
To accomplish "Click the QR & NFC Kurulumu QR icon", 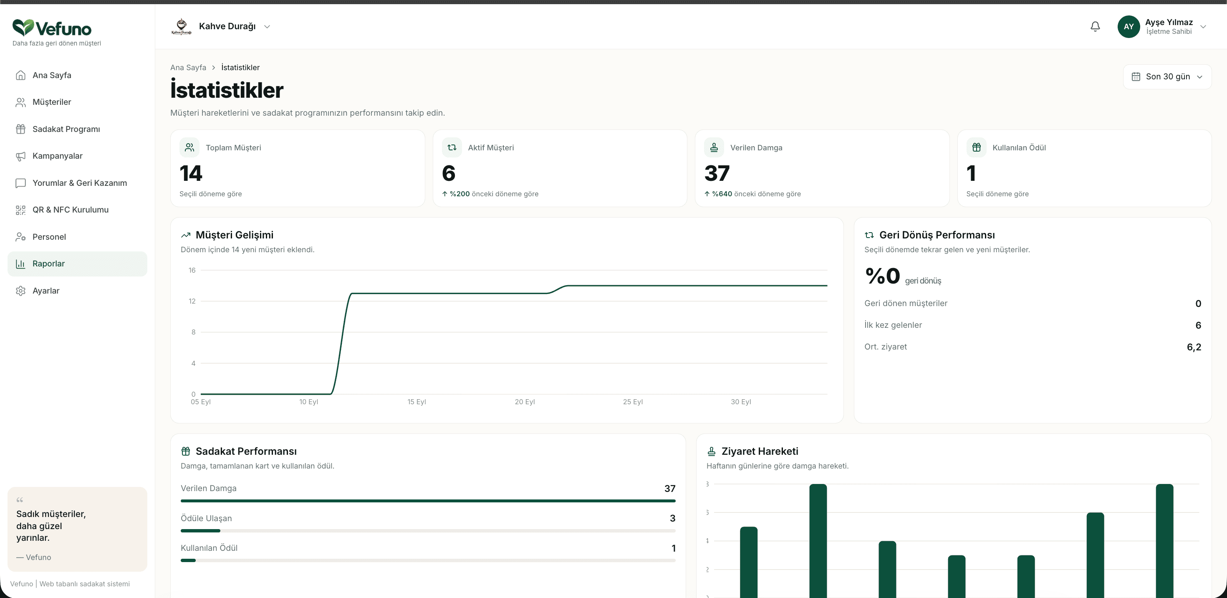I will (x=20, y=210).
